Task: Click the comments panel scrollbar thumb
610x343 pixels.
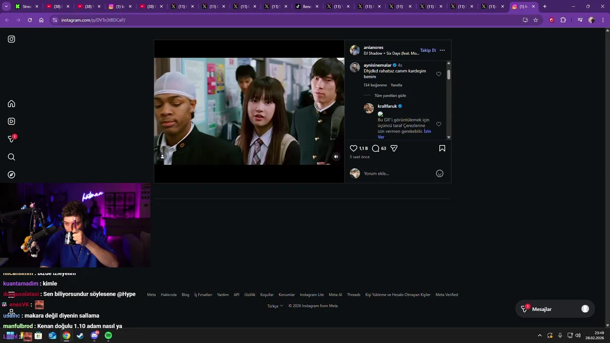Action: point(449,74)
